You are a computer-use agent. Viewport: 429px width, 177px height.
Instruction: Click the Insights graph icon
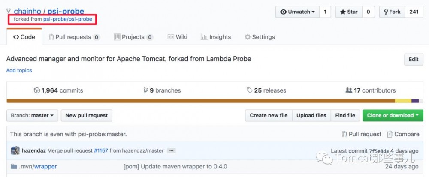click(x=204, y=37)
